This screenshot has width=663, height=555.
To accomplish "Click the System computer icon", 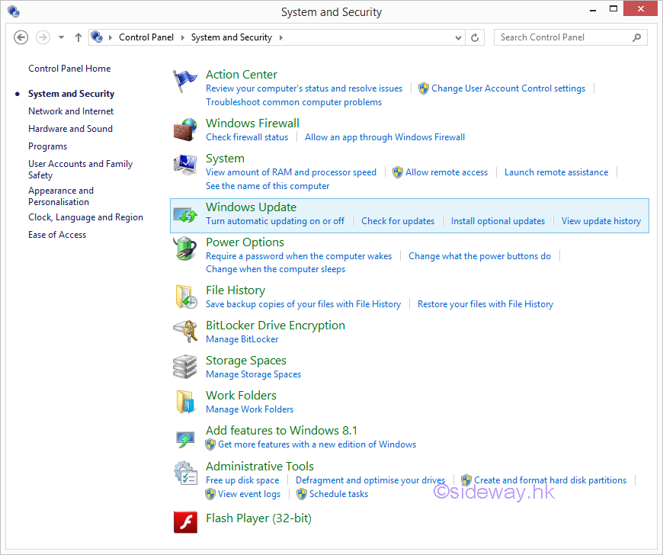I will coord(184,165).
